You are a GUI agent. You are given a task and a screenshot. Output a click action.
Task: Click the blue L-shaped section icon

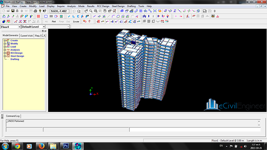[74, 16]
